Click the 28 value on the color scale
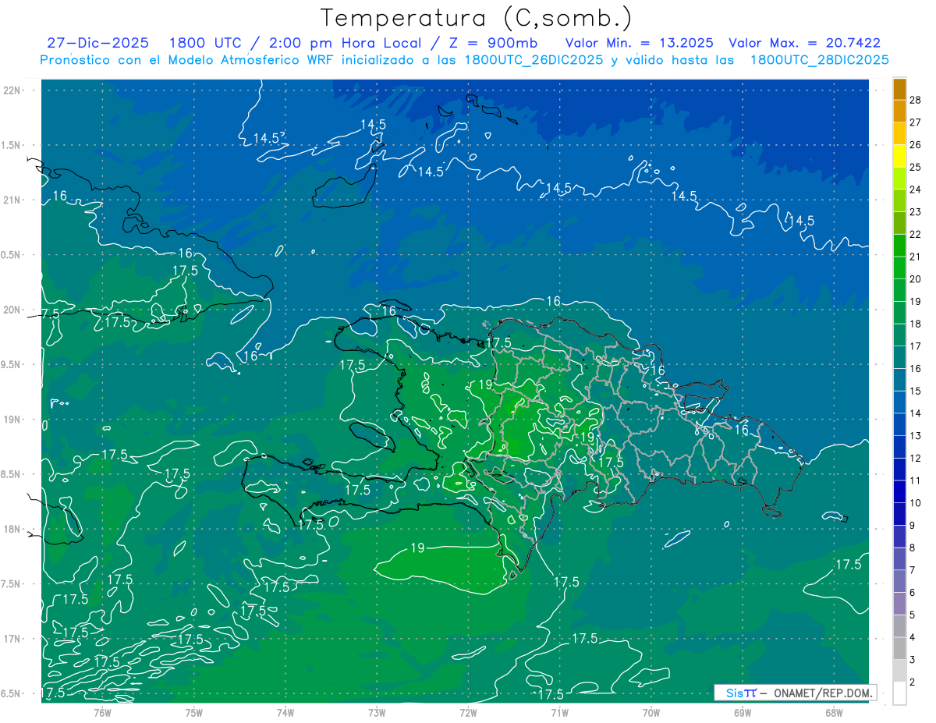The image size is (936, 723). [x=916, y=99]
